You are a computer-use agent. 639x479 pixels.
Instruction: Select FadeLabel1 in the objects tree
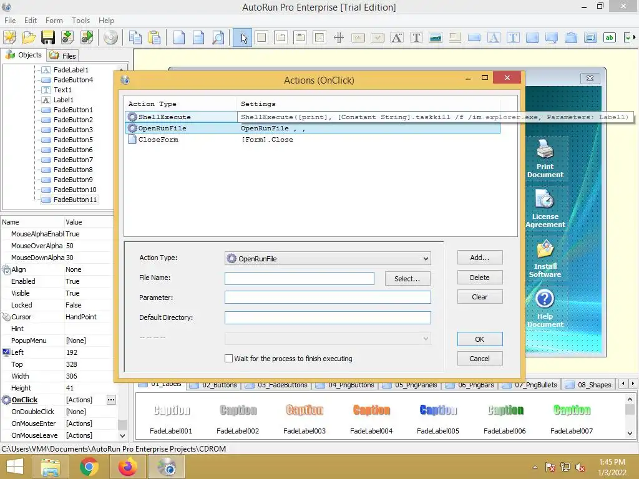coord(71,70)
